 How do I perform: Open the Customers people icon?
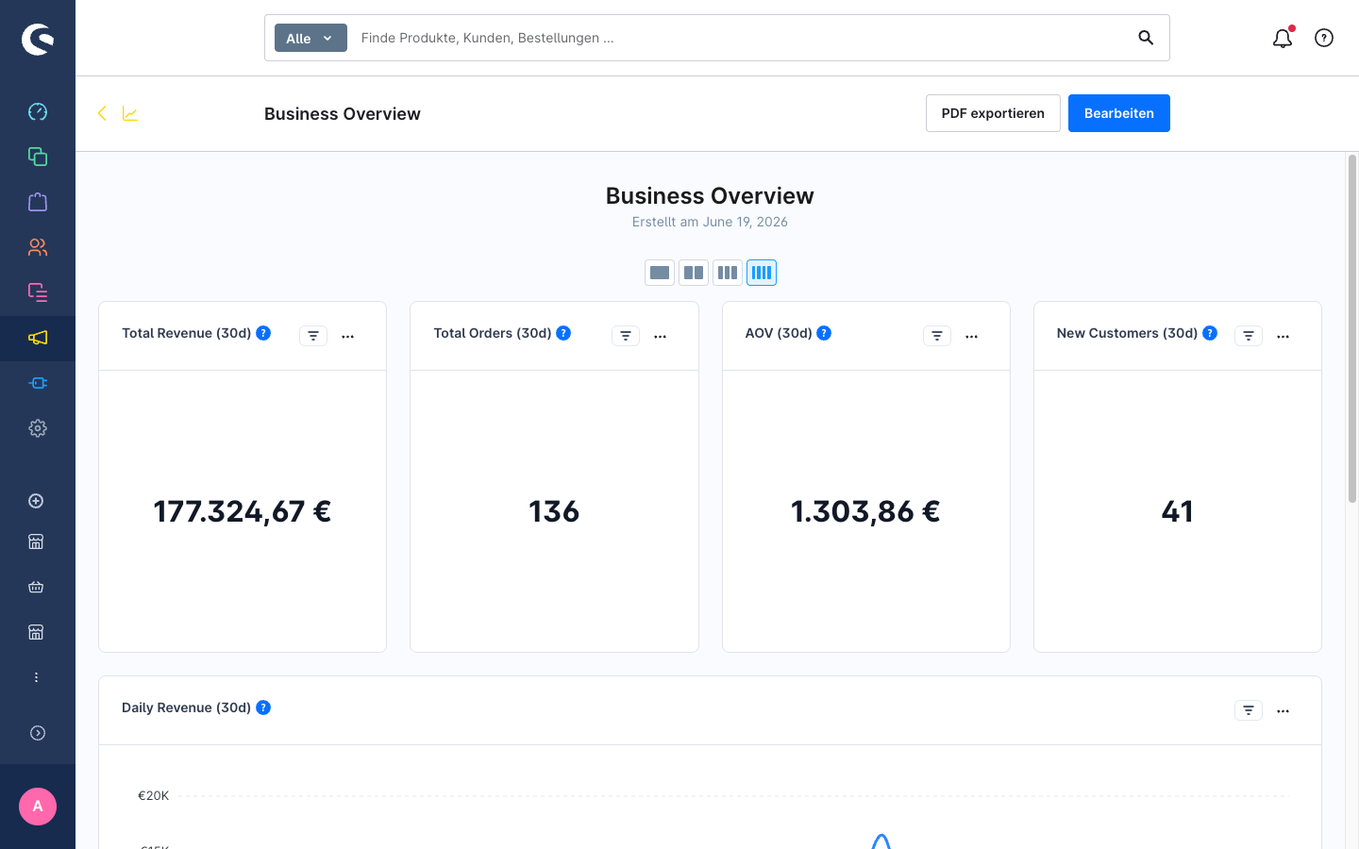tap(38, 247)
